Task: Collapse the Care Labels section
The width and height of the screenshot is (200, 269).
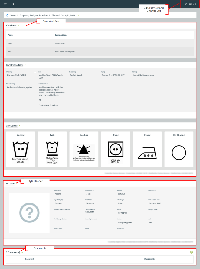Action: pyautogui.click(x=20, y=126)
